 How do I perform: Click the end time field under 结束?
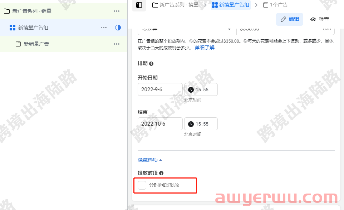click(201, 124)
